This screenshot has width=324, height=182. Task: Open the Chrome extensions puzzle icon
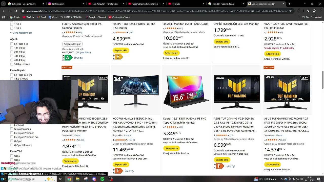(299, 11)
